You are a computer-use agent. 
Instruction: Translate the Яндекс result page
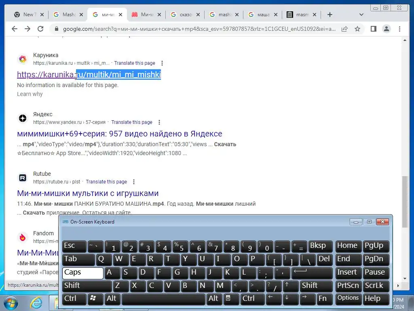pyautogui.click(x=132, y=122)
